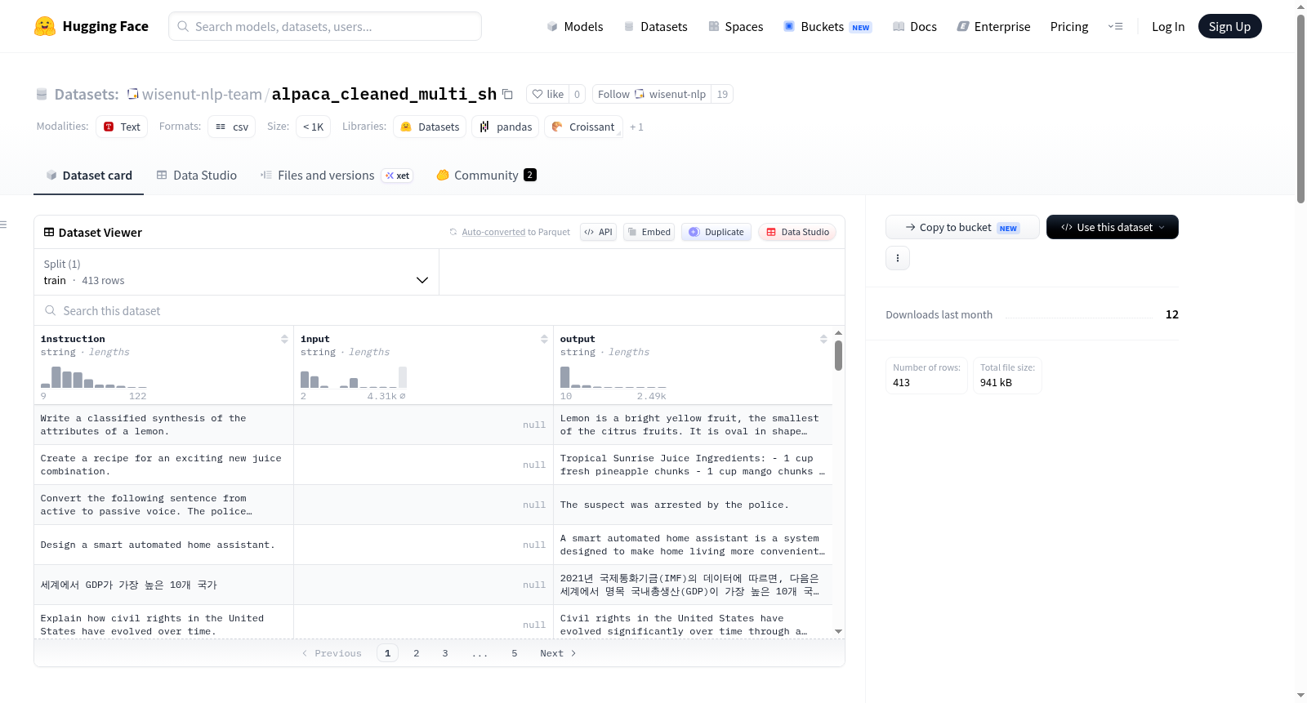
Task: Click the three-dot more options button
Action: click(x=898, y=258)
